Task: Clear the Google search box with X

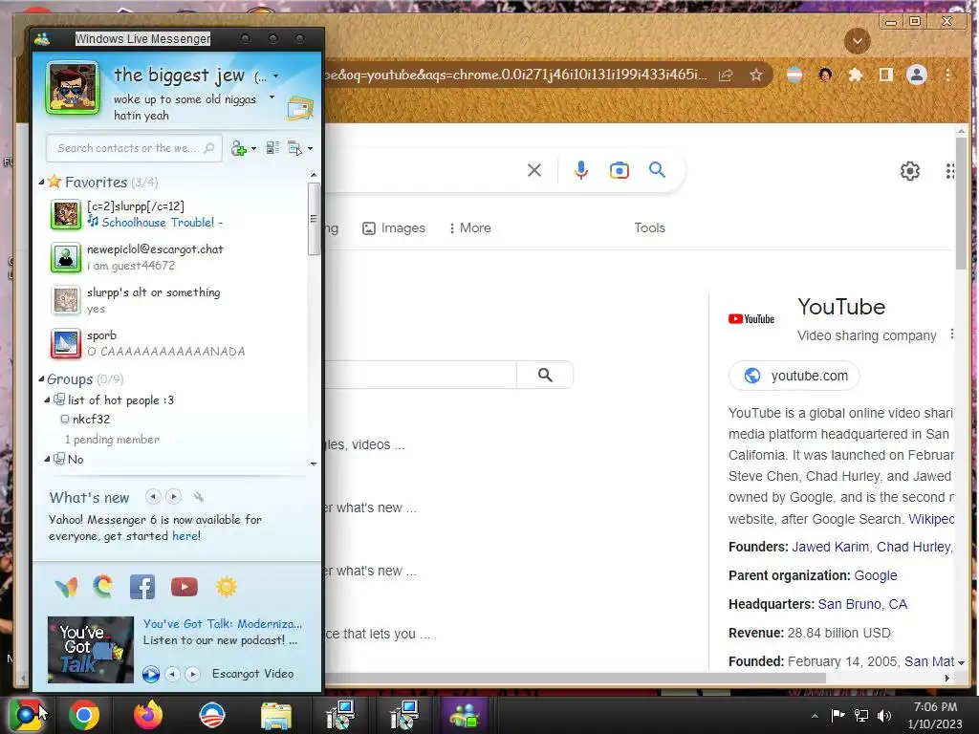Action: [x=533, y=170]
